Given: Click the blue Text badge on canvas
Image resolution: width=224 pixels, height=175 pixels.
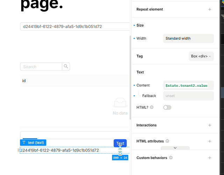Looking at the screenshot, I should (x=120, y=143).
